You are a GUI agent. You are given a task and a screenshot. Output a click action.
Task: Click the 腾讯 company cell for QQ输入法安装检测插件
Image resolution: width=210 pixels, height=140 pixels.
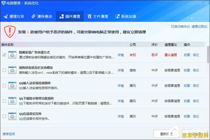132,85
